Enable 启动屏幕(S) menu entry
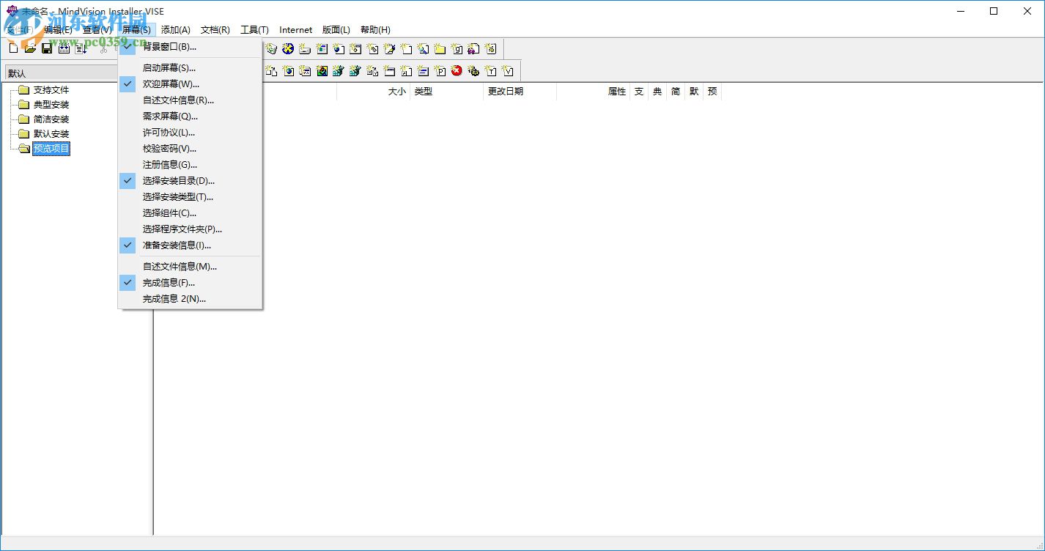 190,68
